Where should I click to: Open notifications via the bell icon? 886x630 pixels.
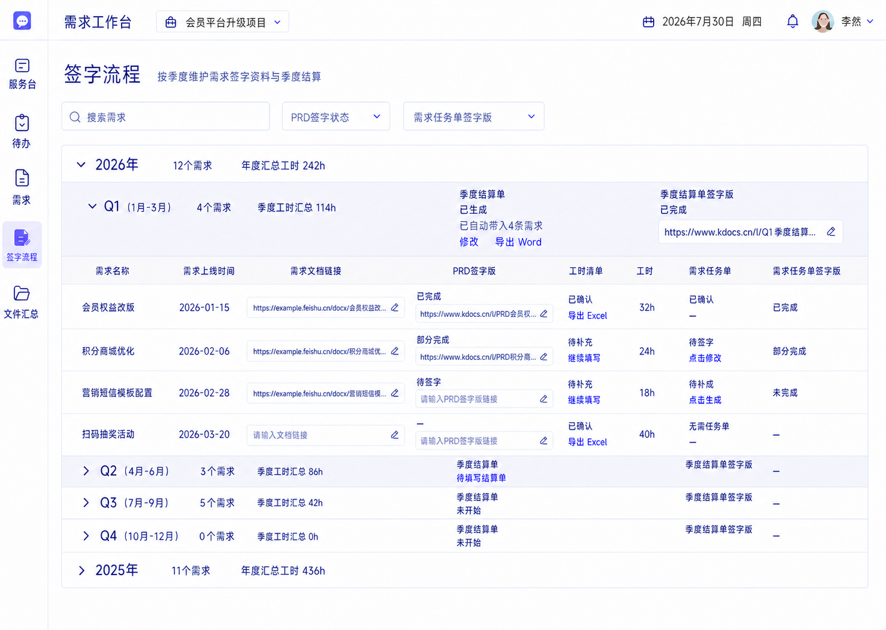pos(792,21)
